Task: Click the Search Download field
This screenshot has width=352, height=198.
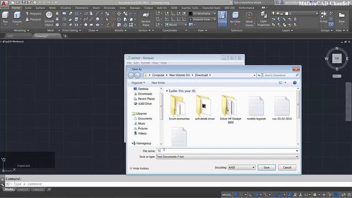Action: (281, 75)
